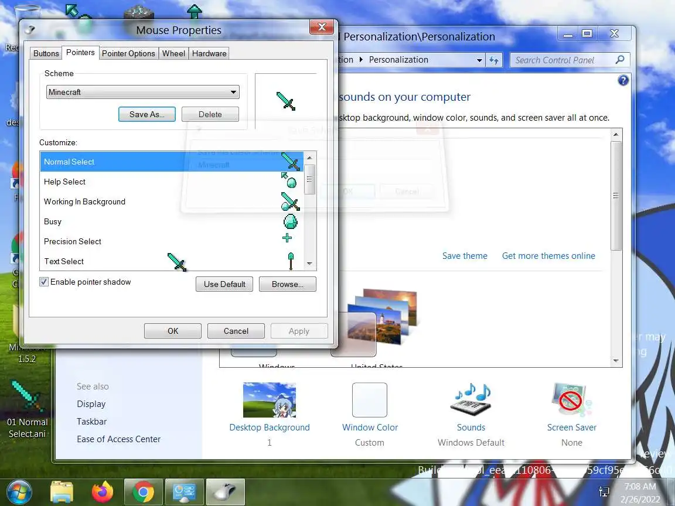
Task: Click the Customize list scrollbar thumb
Action: click(x=309, y=179)
